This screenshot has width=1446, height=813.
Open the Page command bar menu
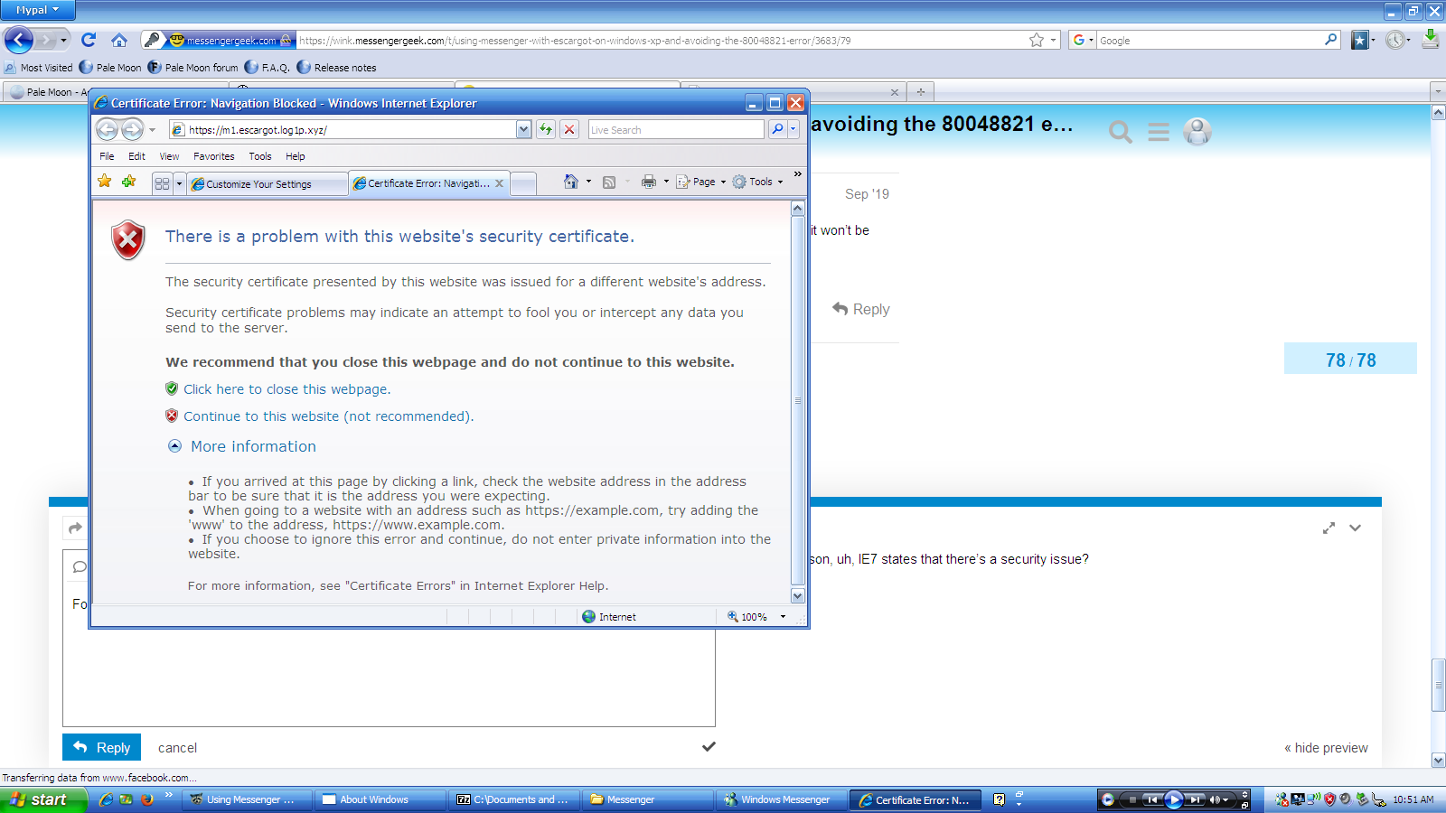(x=701, y=182)
